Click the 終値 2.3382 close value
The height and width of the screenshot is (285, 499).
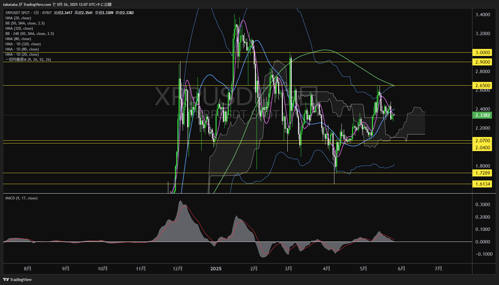pos(125,13)
